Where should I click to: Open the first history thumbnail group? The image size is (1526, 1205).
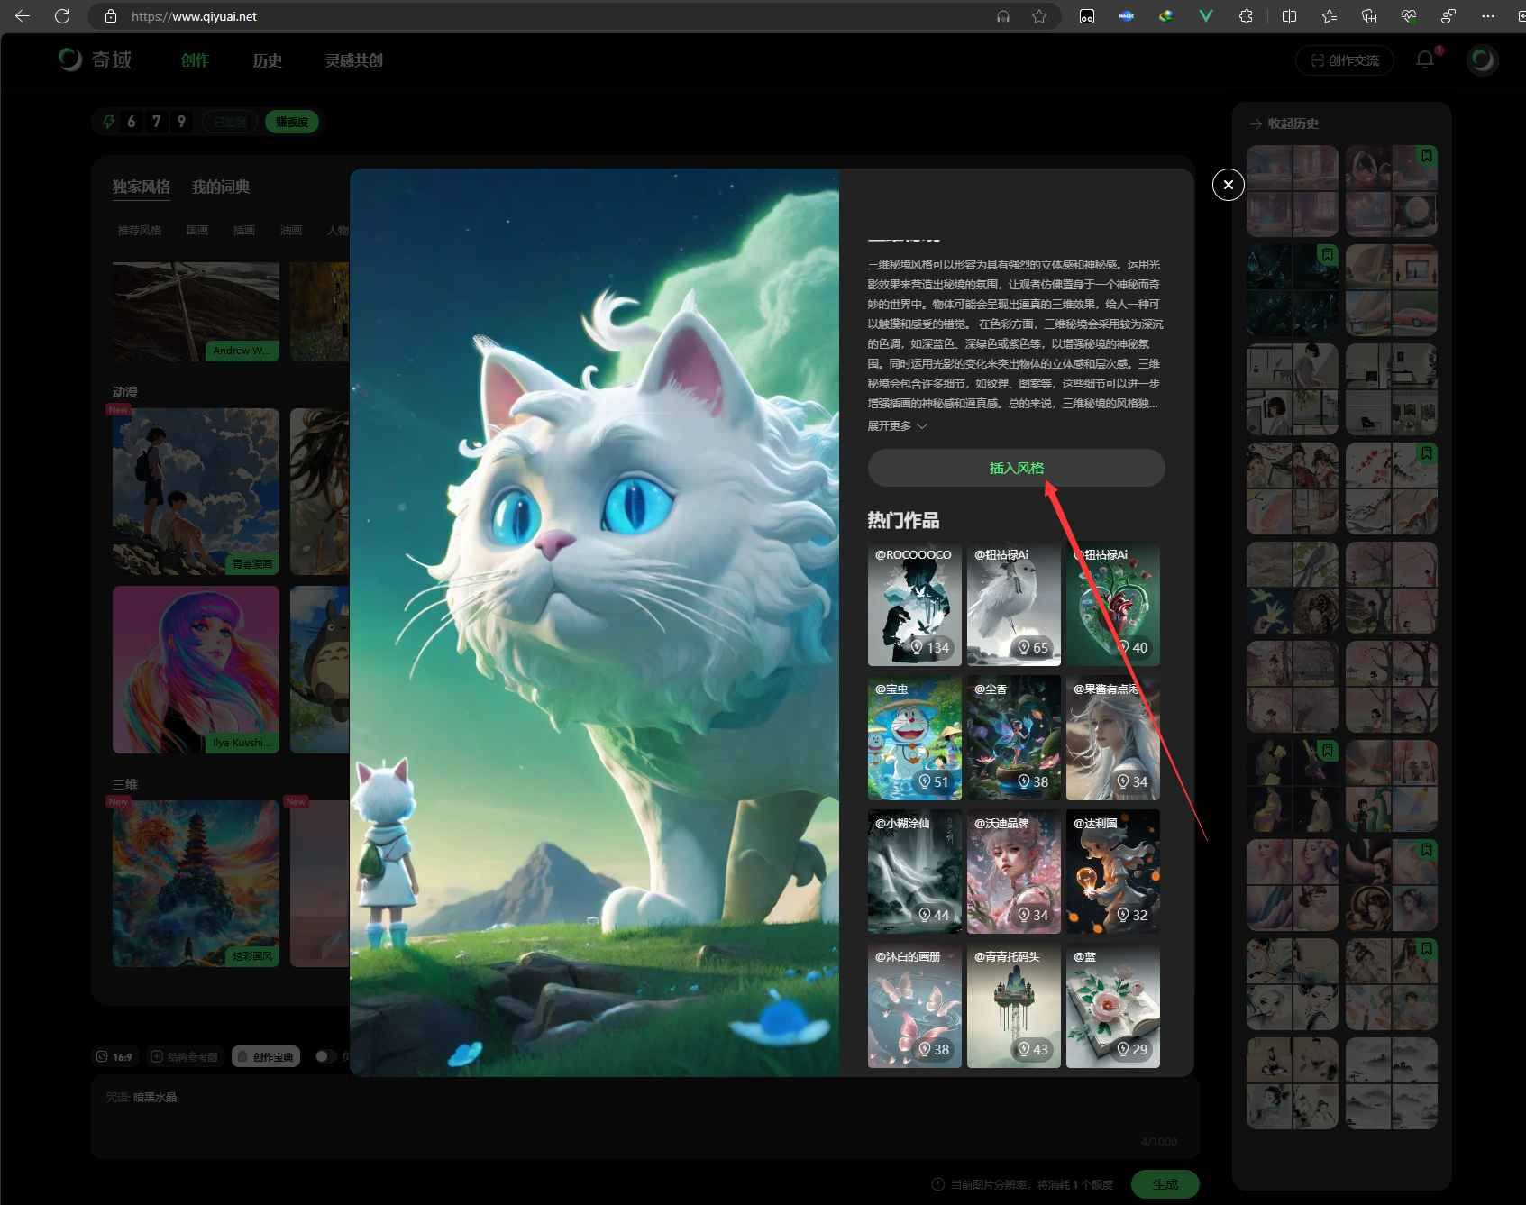pyautogui.click(x=1293, y=191)
